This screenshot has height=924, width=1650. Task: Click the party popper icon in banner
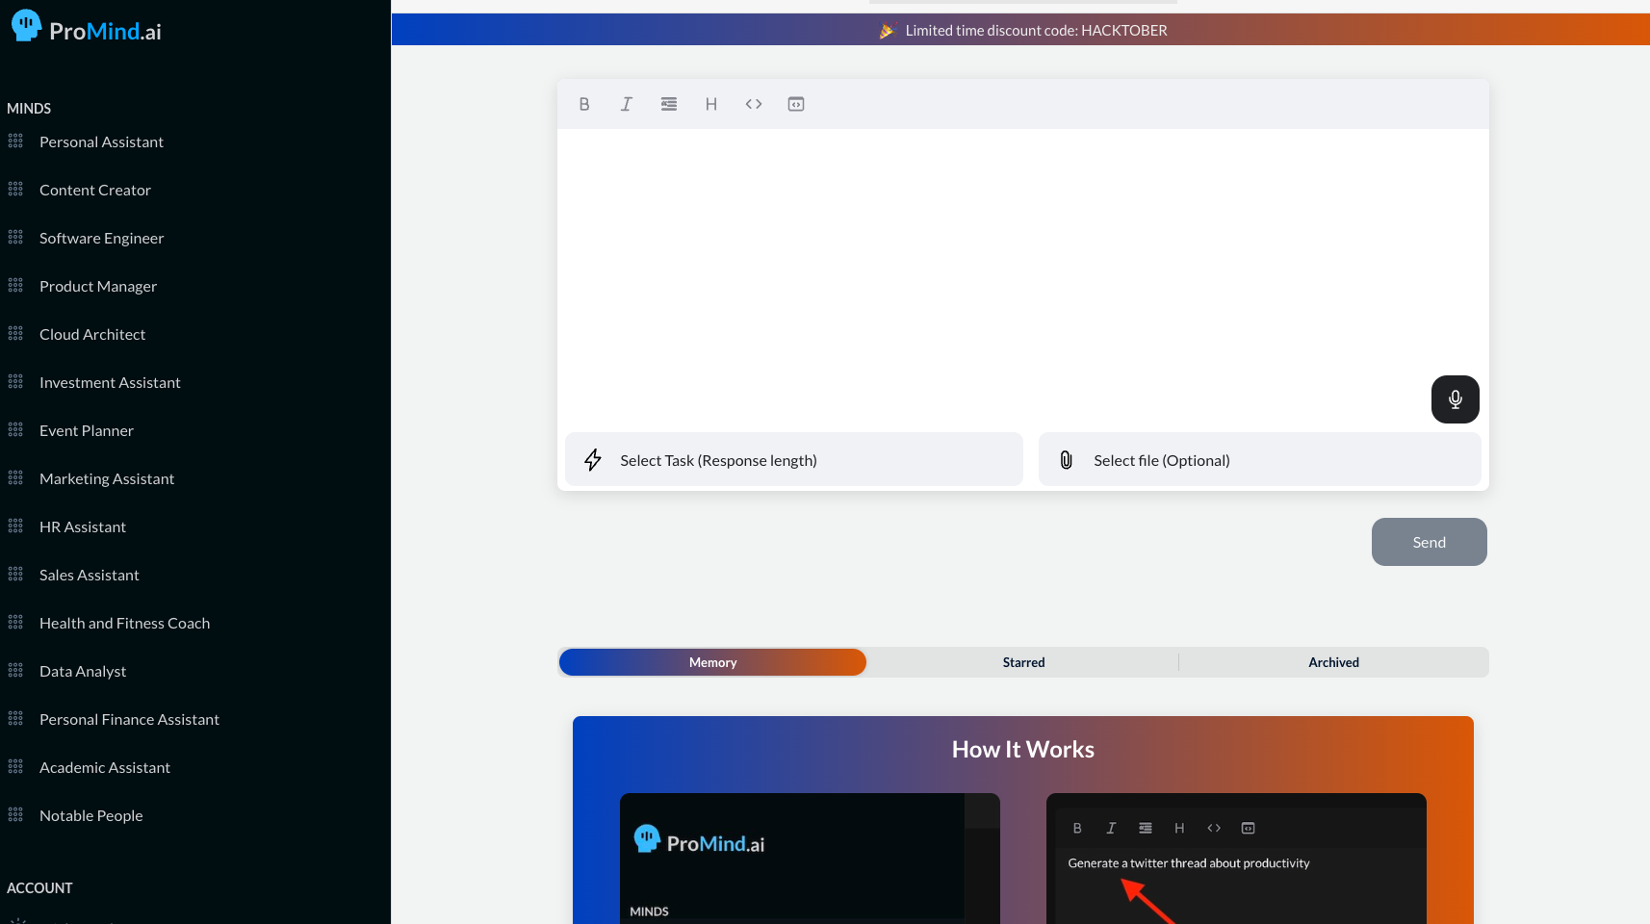(887, 31)
